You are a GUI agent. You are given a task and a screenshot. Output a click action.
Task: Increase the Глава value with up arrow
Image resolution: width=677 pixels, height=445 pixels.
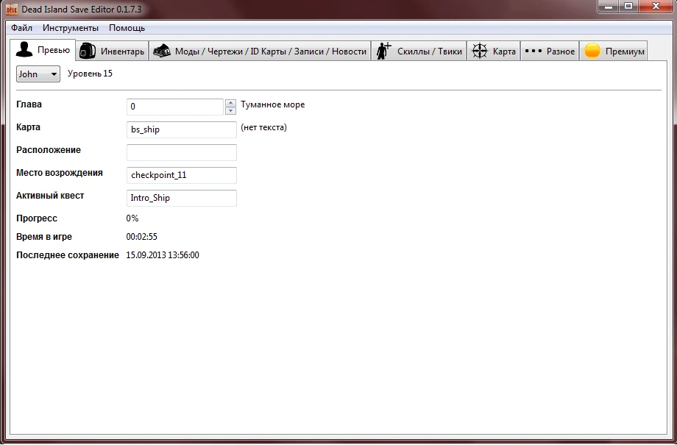(230, 103)
